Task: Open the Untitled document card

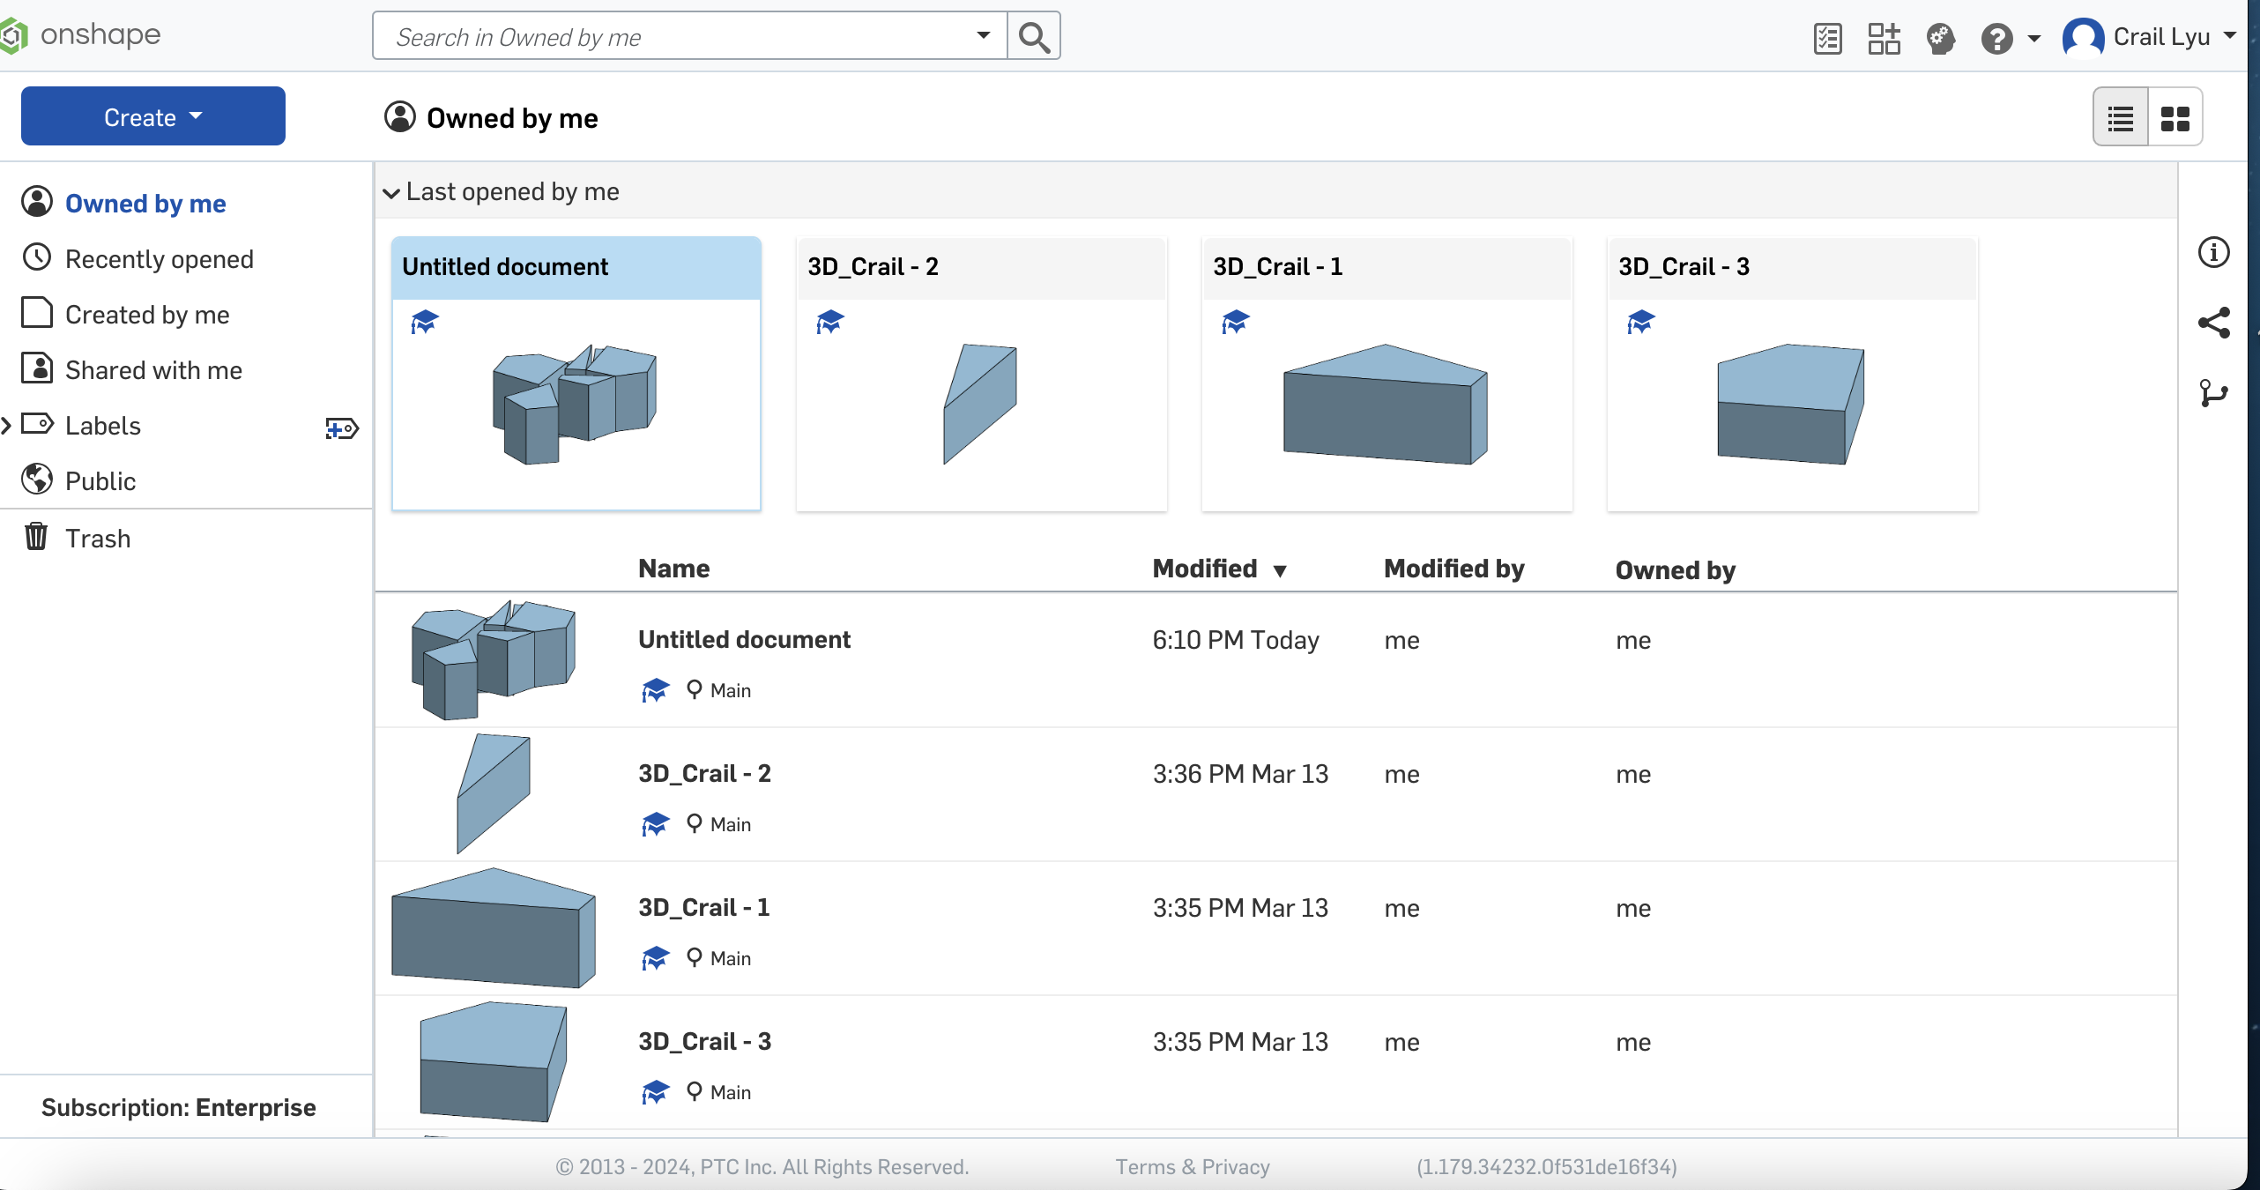Action: (576, 374)
